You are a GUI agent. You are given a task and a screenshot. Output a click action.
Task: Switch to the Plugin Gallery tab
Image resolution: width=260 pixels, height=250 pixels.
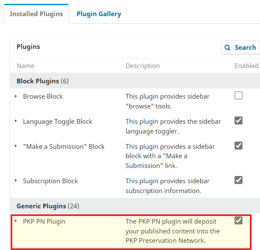(99, 14)
